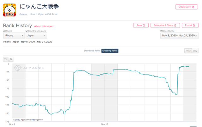Viewport: 202px width, 127px height.
Task: Click the lock icon on Create Alert
Action: pyautogui.click(x=193, y=7)
